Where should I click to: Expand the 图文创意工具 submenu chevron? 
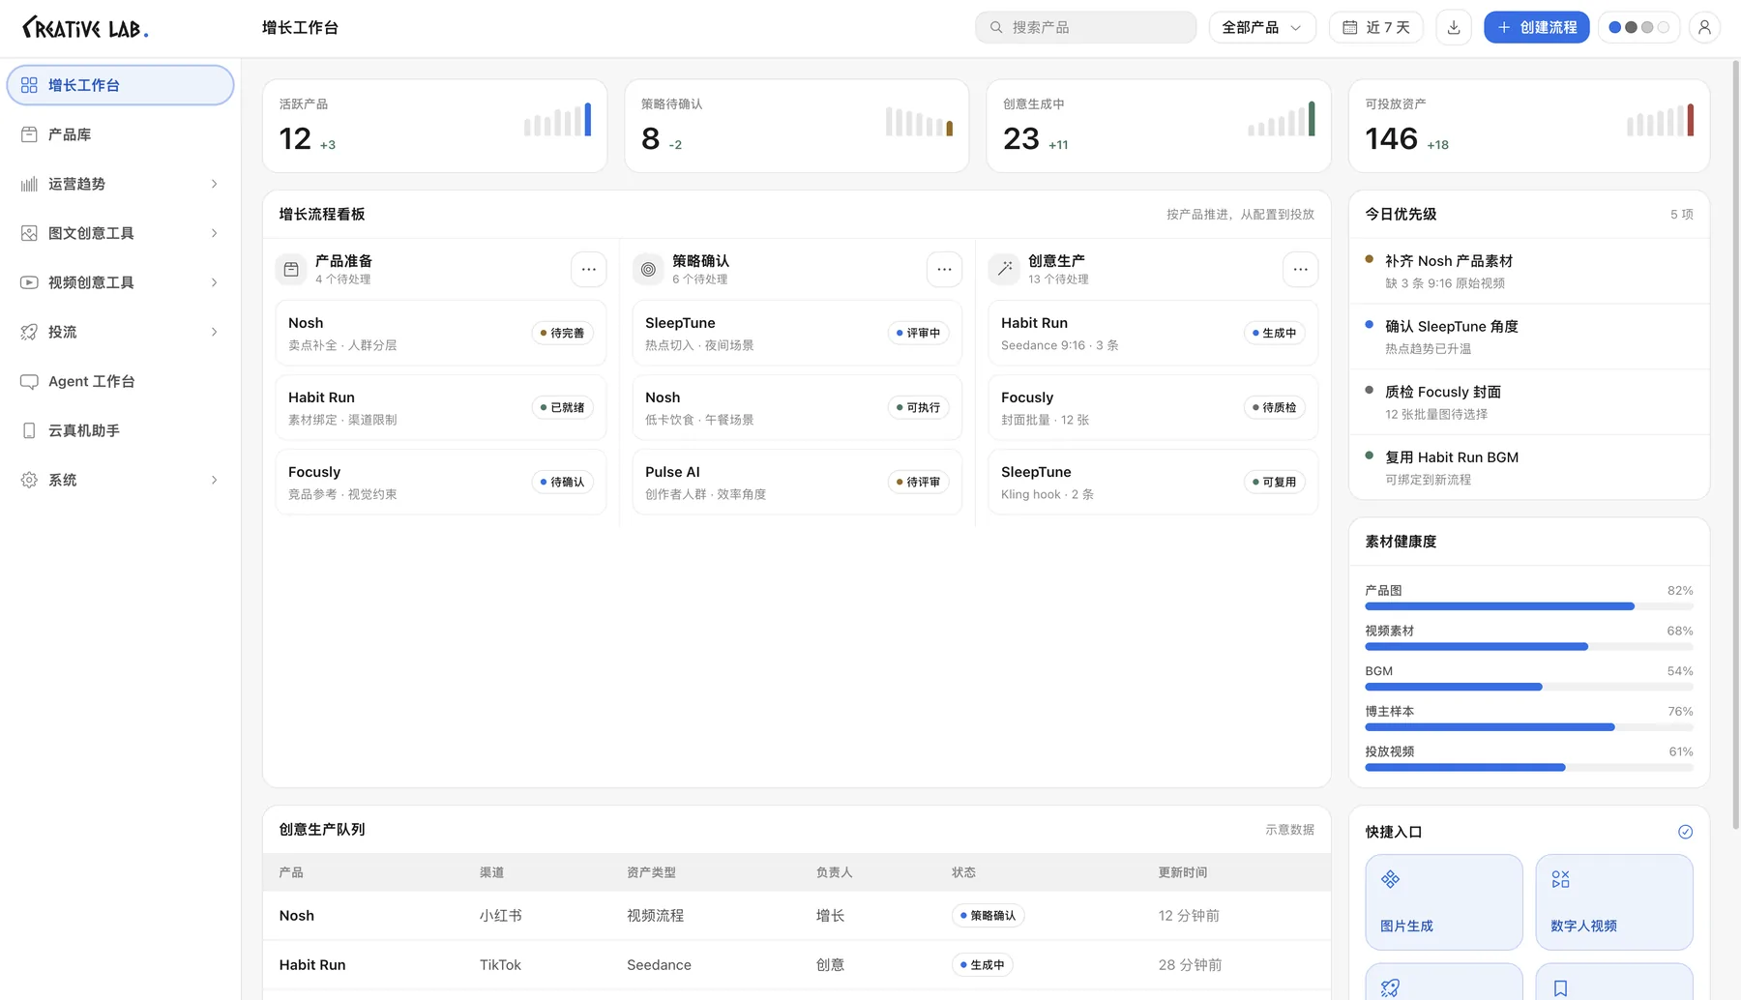214,233
